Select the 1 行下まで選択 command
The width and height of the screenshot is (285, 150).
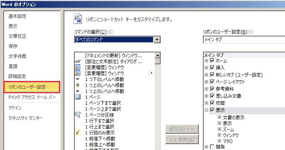[x=100, y=121]
